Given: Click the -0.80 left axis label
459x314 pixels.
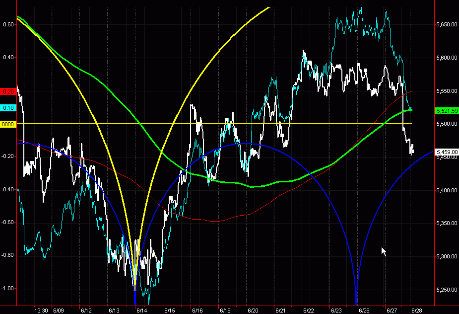Looking at the screenshot, I should point(7,255).
